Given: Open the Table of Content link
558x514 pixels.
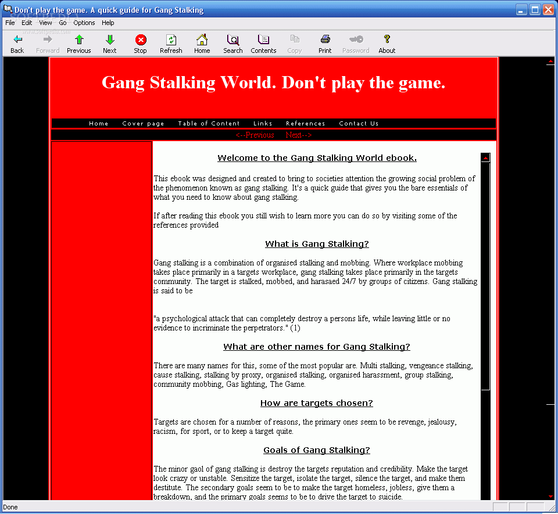Looking at the screenshot, I should tap(209, 123).
